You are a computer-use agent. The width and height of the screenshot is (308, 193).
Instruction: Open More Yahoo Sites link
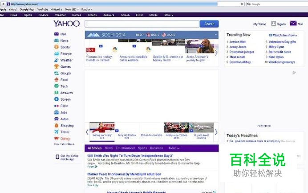pos(64,144)
